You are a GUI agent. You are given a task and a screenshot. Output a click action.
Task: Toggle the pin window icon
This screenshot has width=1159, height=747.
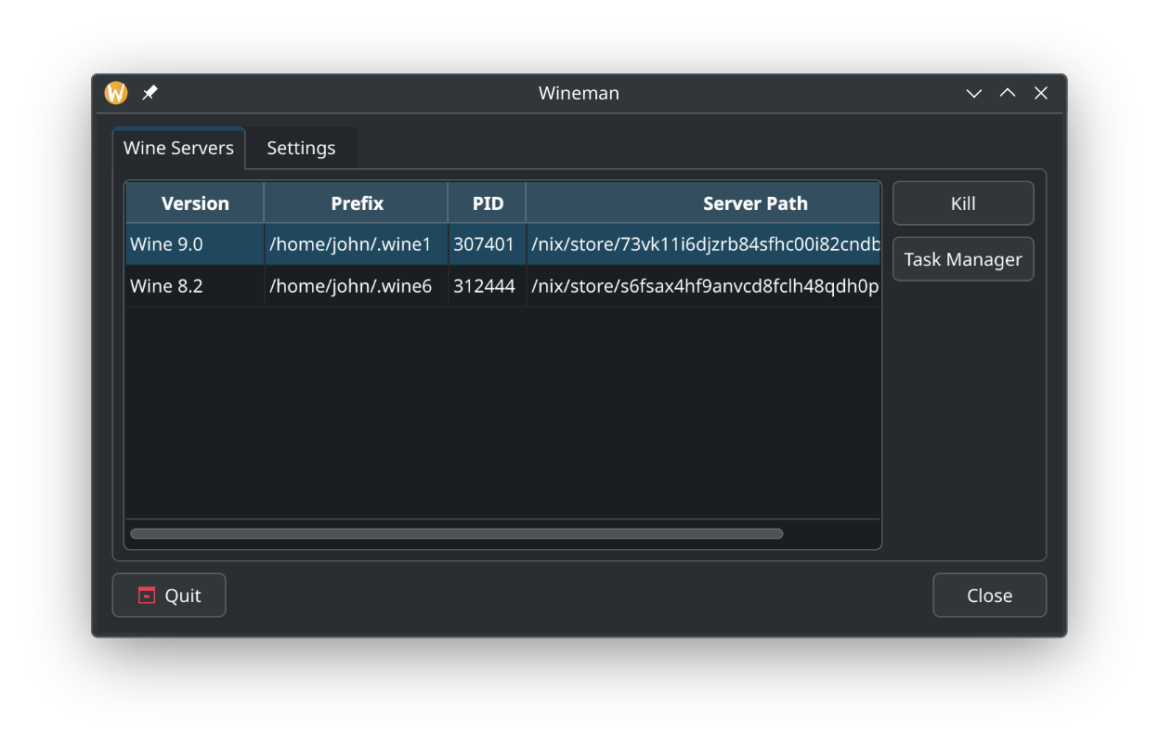pos(150,93)
